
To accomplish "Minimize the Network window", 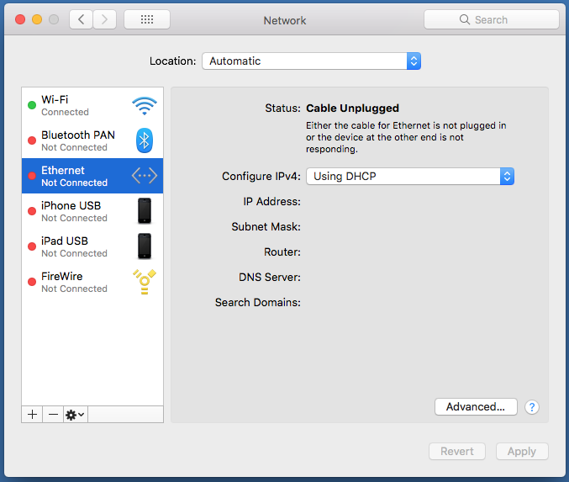I will [x=37, y=19].
